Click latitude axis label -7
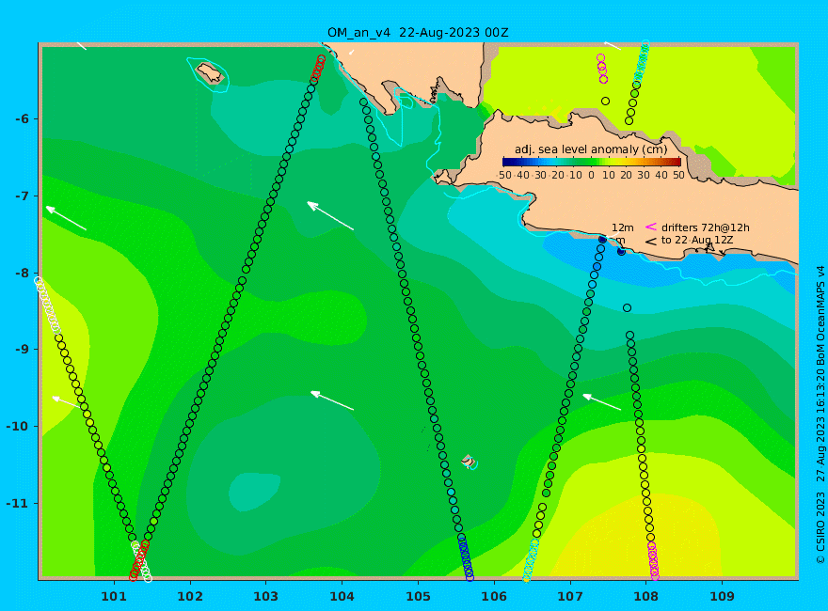828x611 pixels. coord(23,196)
